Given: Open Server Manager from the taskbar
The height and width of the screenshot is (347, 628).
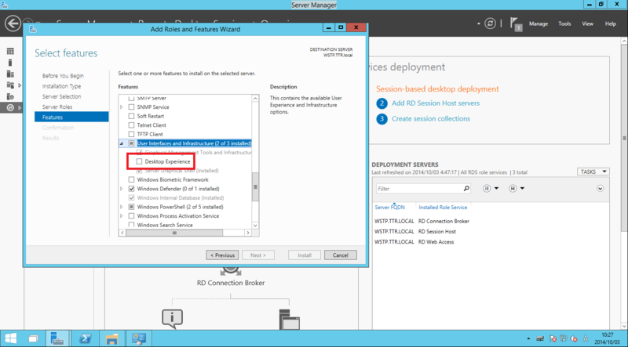Looking at the screenshot, I should click(57, 338).
